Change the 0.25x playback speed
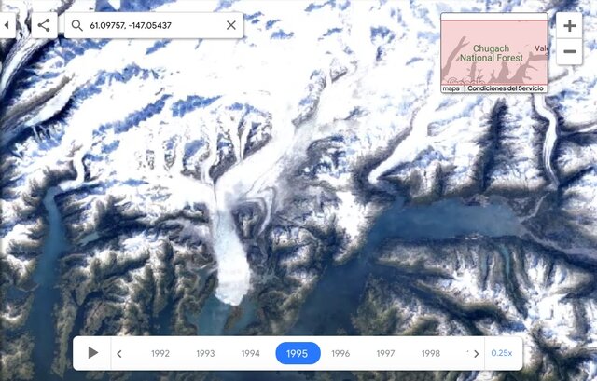The height and width of the screenshot is (381, 597). (502, 353)
